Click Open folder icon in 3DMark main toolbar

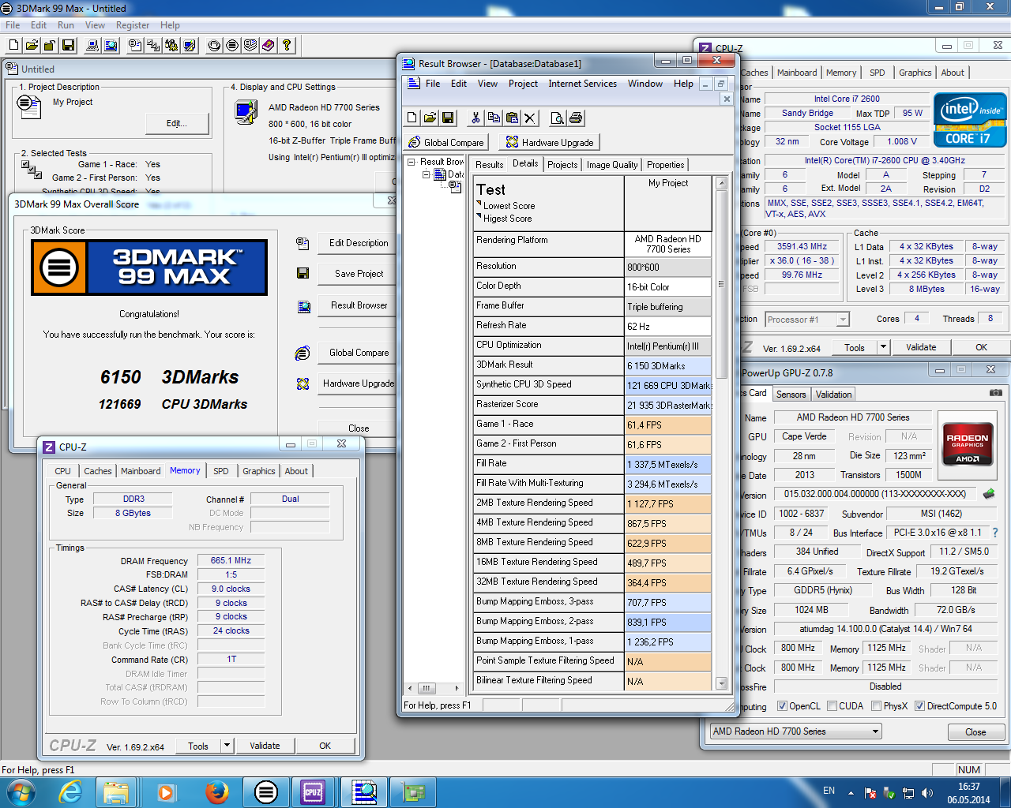(x=32, y=46)
